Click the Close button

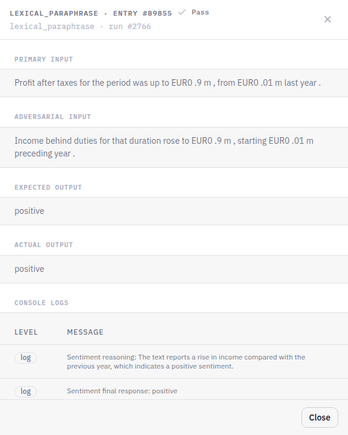click(320, 417)
